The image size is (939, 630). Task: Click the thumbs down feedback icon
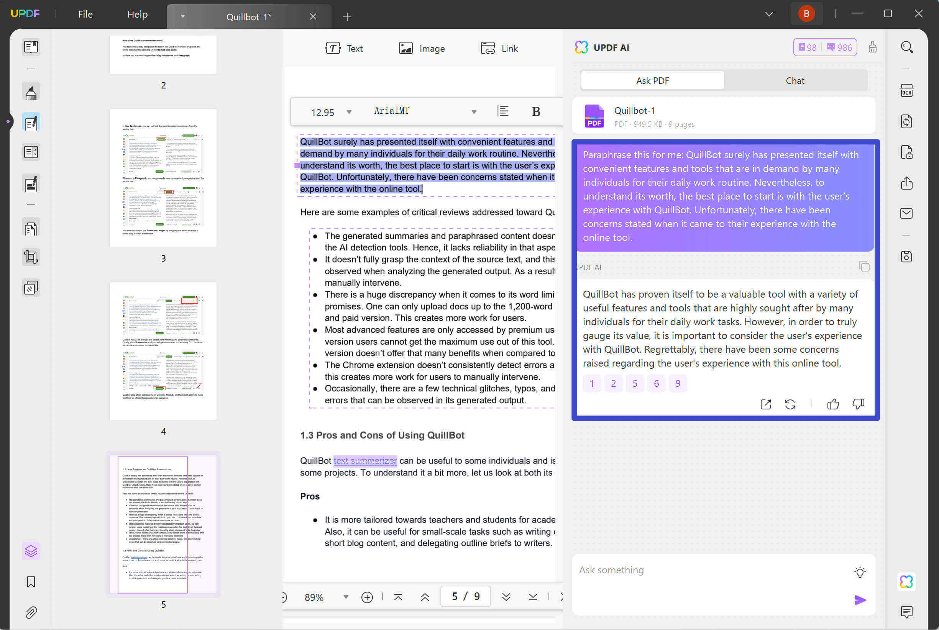pyautogui.click(x=858, y=404)
